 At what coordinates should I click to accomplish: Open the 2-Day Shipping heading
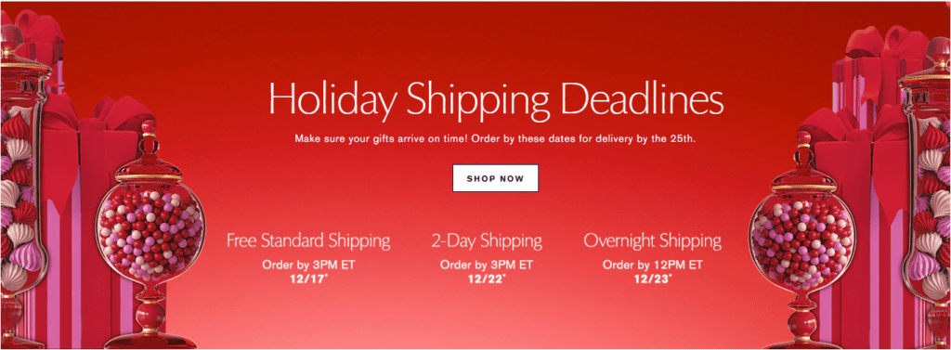tap(487, 240)
